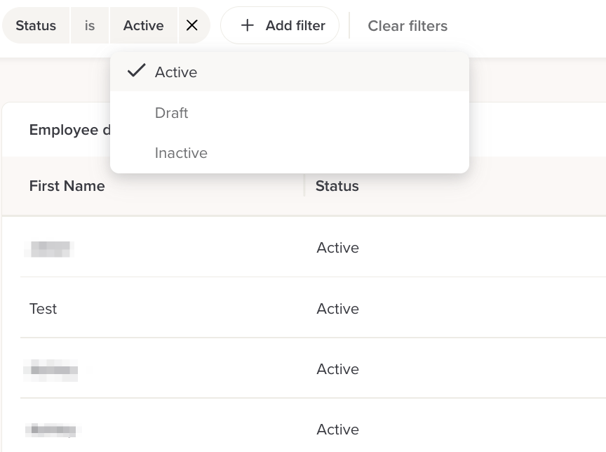Screen dimensions: 606x452
Task: Click Active status in the first table row
Action: coord(337,248)
